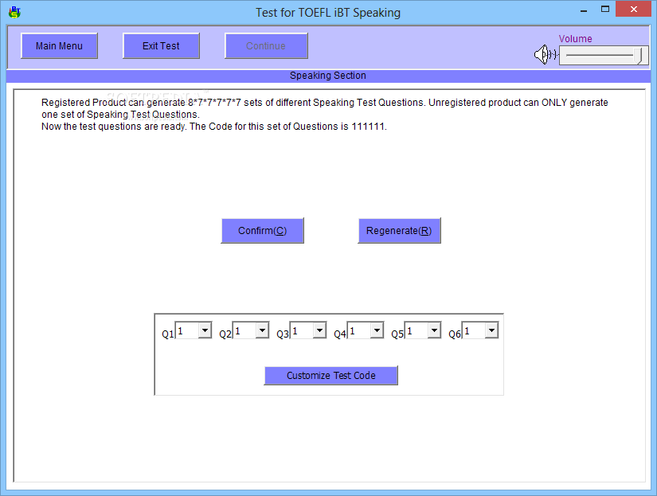Close the TOEFL iBT Speaking window
This screenshot has height=496, width=657.
(634, 10)
